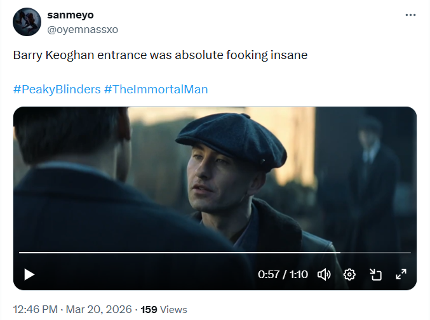Open the #PeakyBlinders hashtag
Viewport: 430px width, 320px height.
click(x=57, y=89)
